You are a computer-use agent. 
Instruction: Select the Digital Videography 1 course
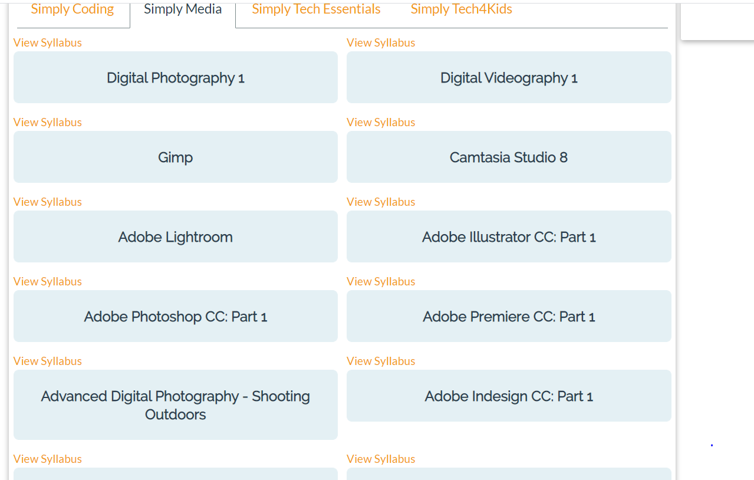click(509, 78)
